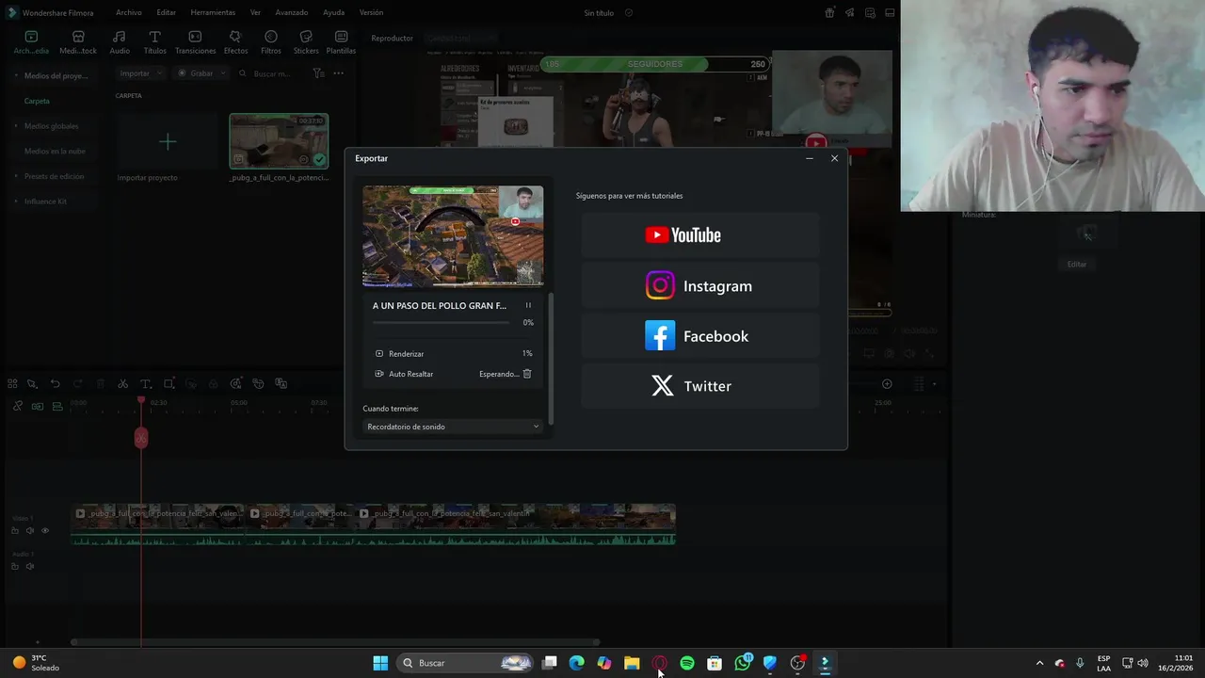Click Importar proyecto plus tile
The height and width of the screenshot is (678, 1205).
point(167,141)
